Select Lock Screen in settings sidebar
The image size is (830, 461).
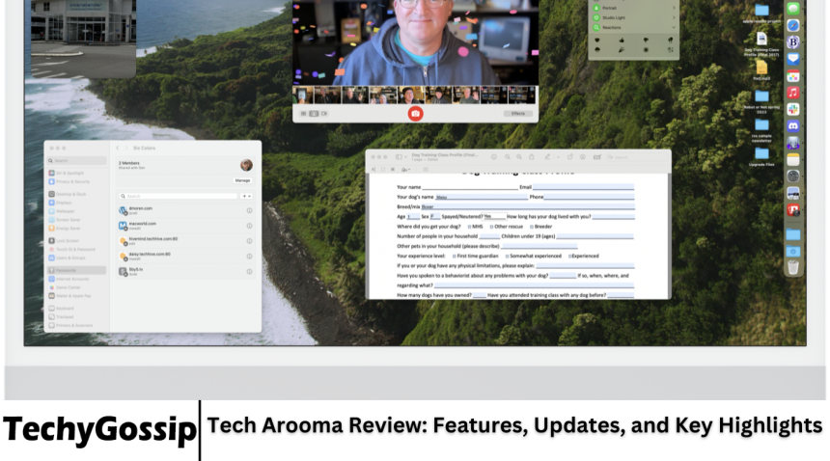[77, 240]
